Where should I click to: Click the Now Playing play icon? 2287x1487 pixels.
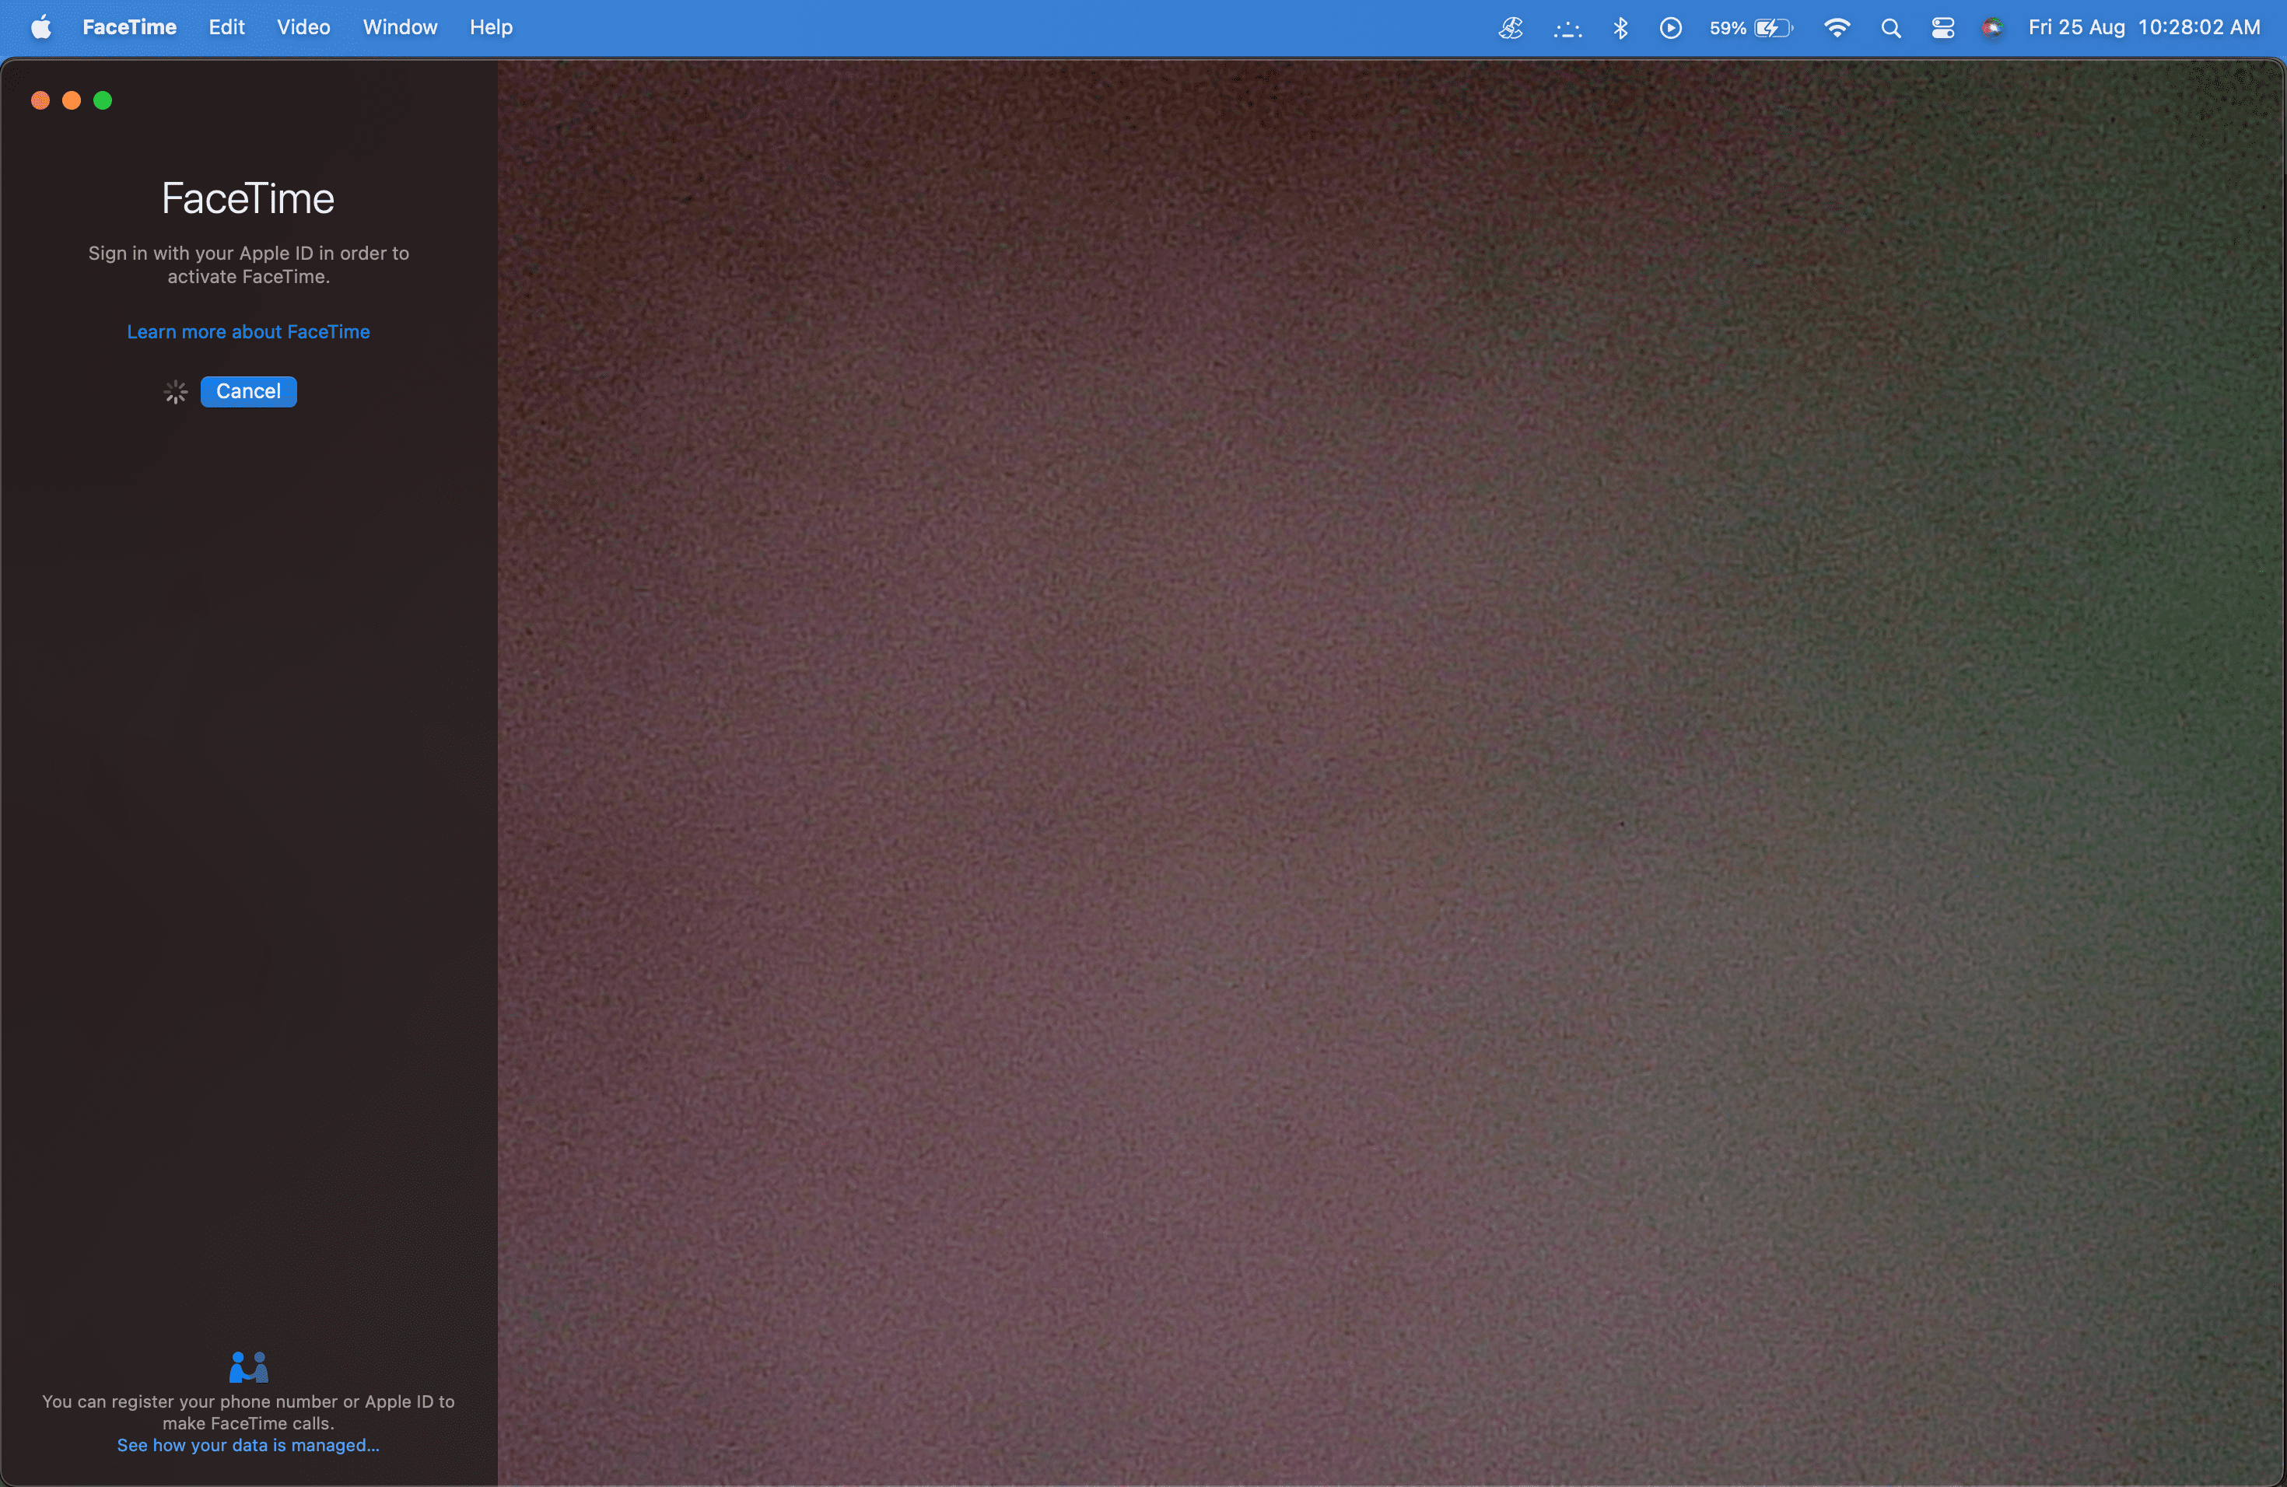pyautogui.click(x=1670, y=28)
